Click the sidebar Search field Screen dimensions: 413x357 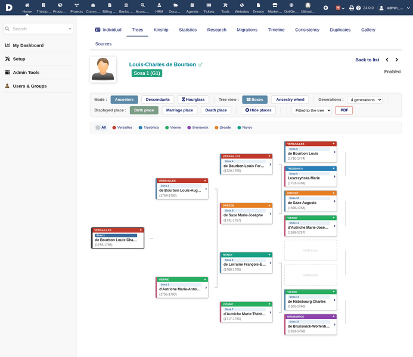pos(38,29)
